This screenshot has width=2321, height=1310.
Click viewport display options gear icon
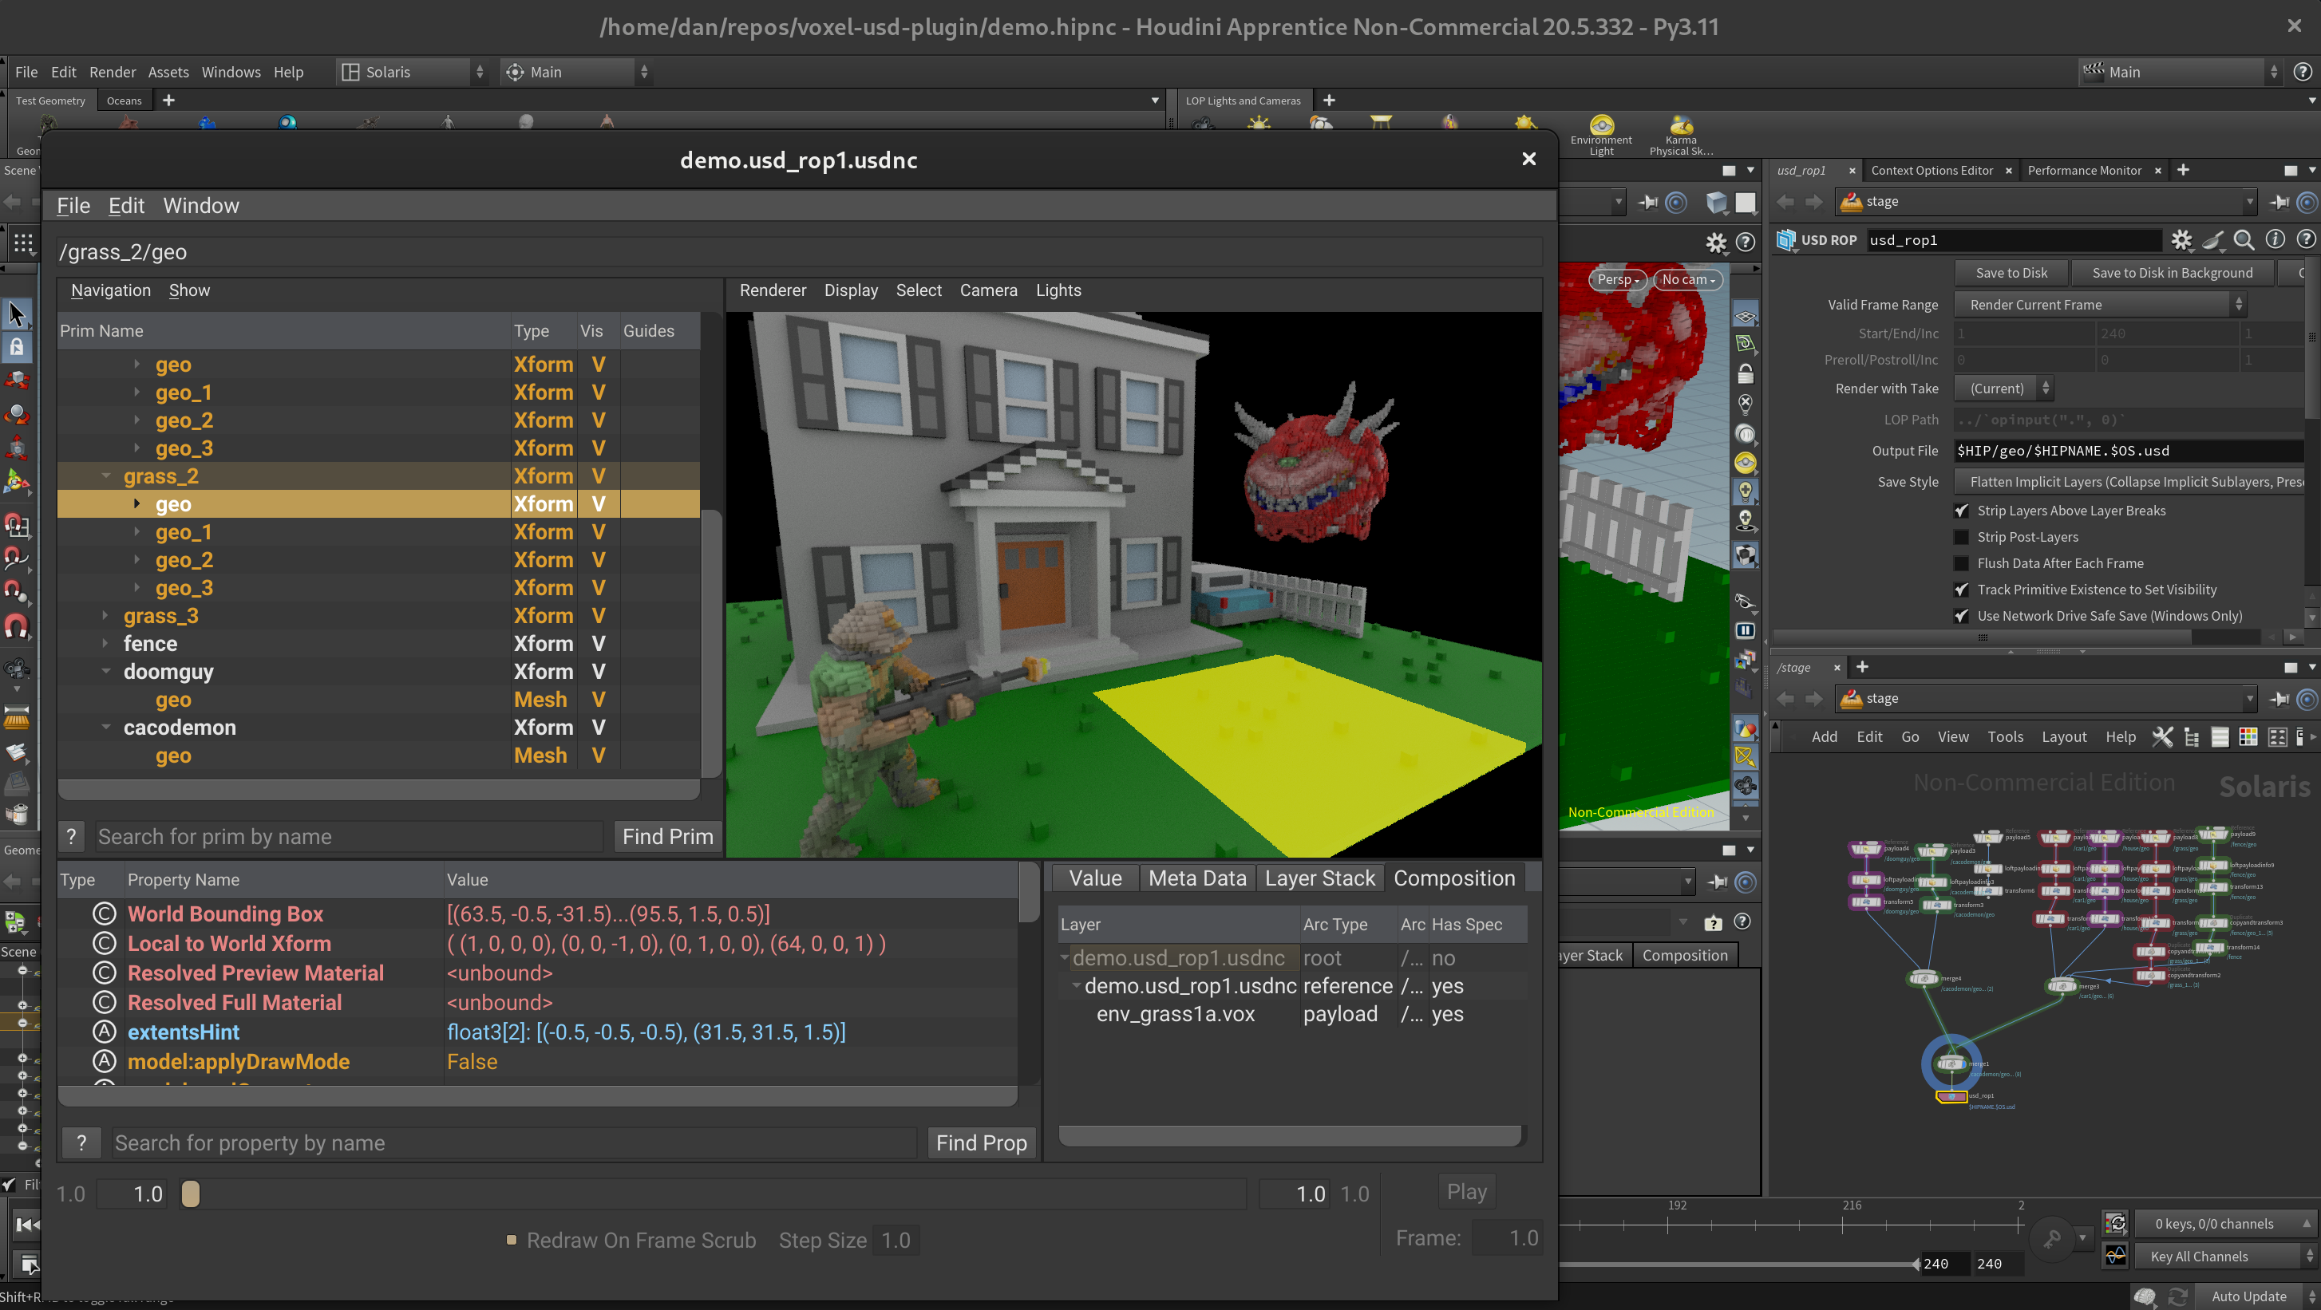coord(1715,241)
